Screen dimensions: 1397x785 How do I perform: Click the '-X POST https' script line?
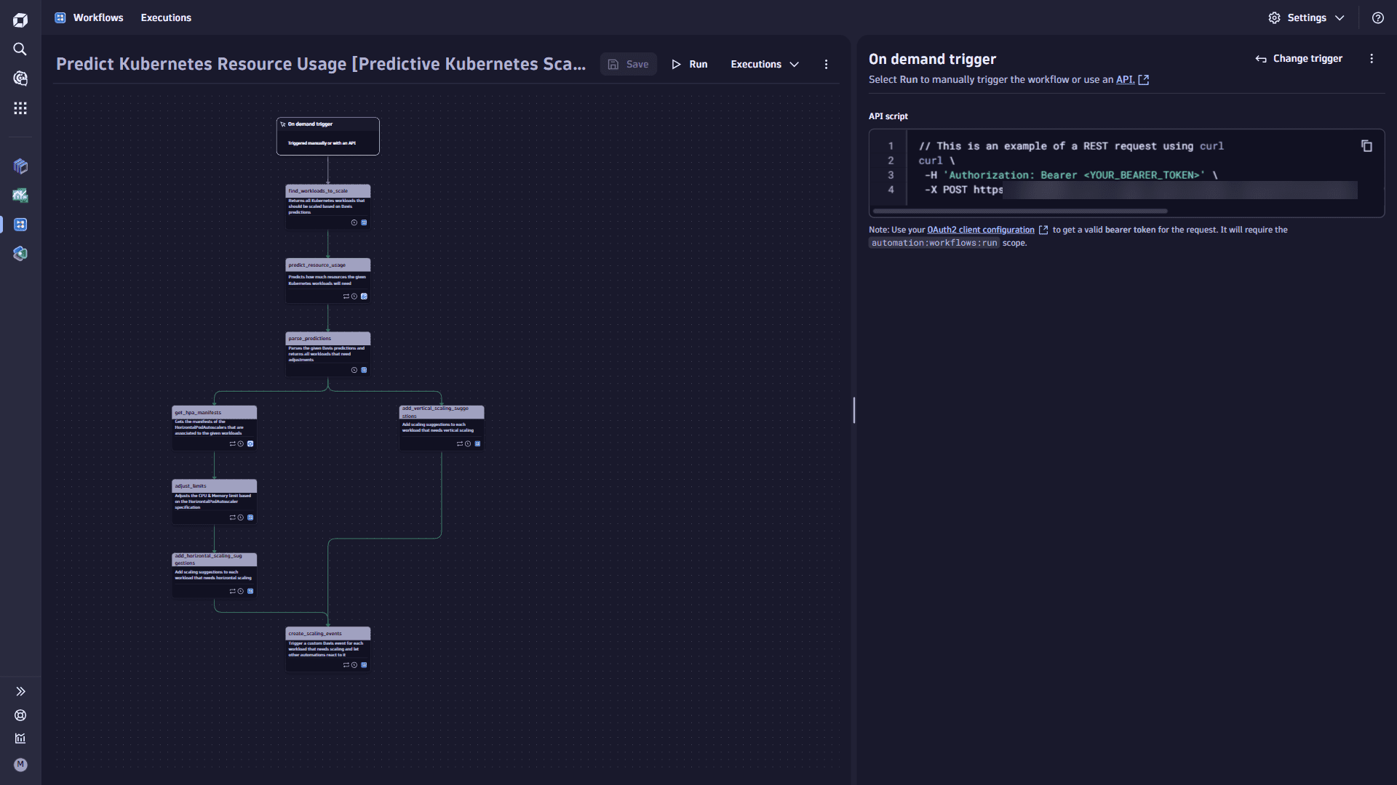tap(963, 190)
